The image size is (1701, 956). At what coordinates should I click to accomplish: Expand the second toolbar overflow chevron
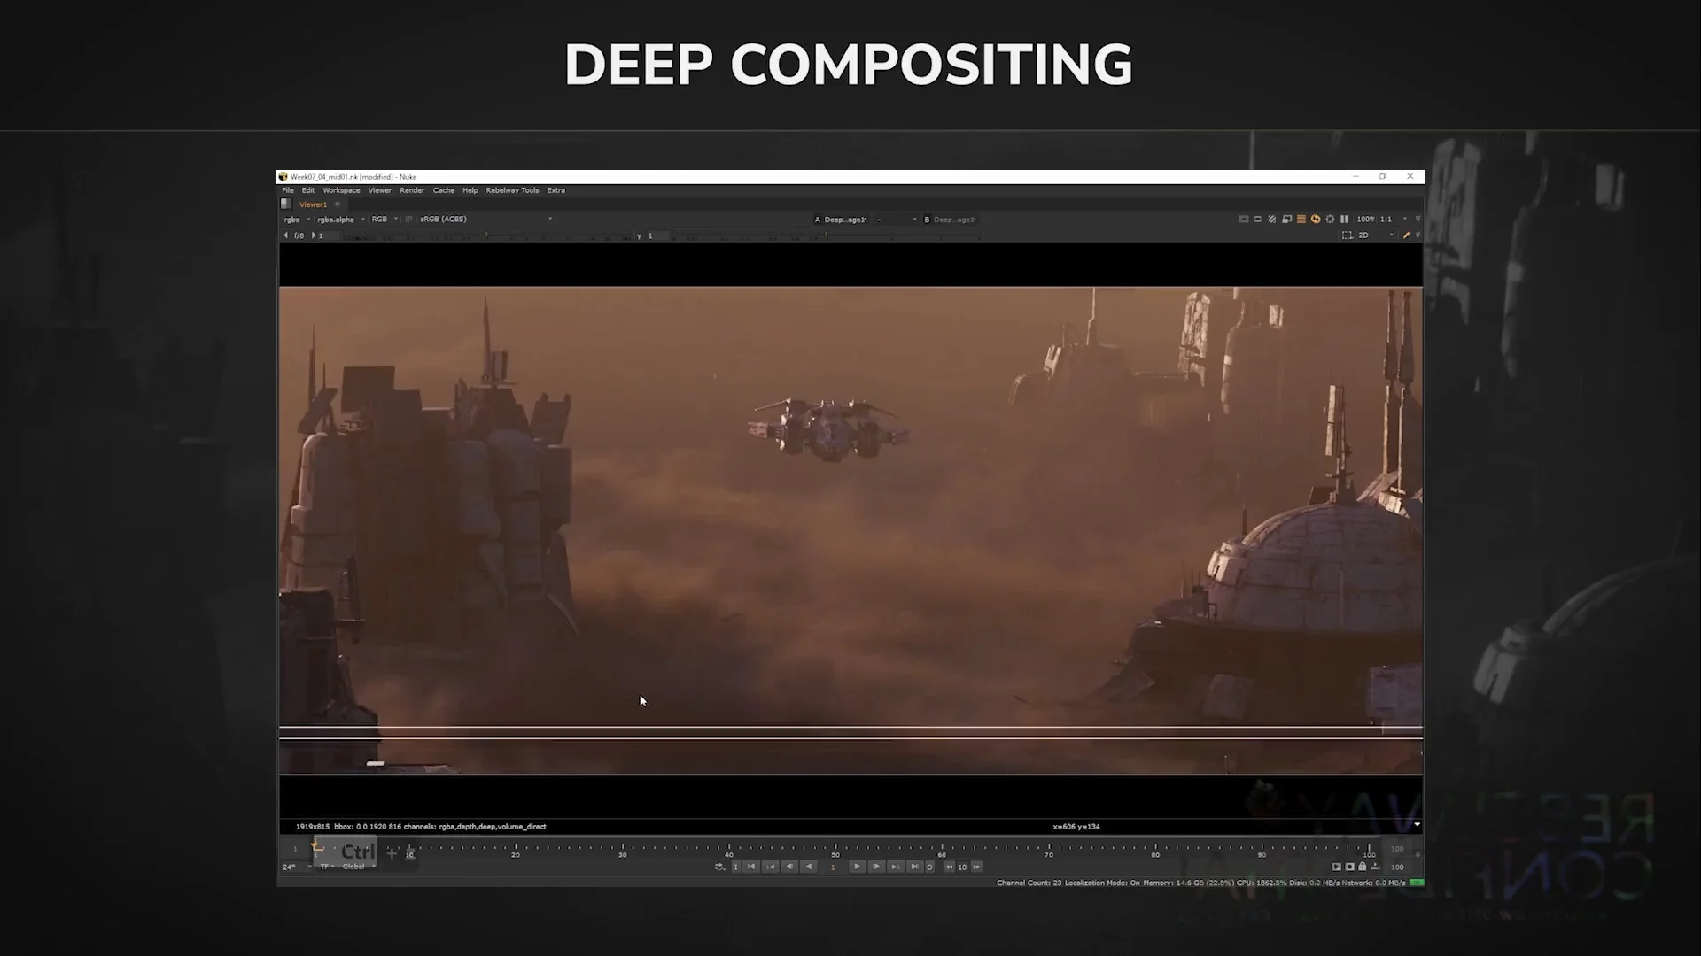[x=1417, y=235]
